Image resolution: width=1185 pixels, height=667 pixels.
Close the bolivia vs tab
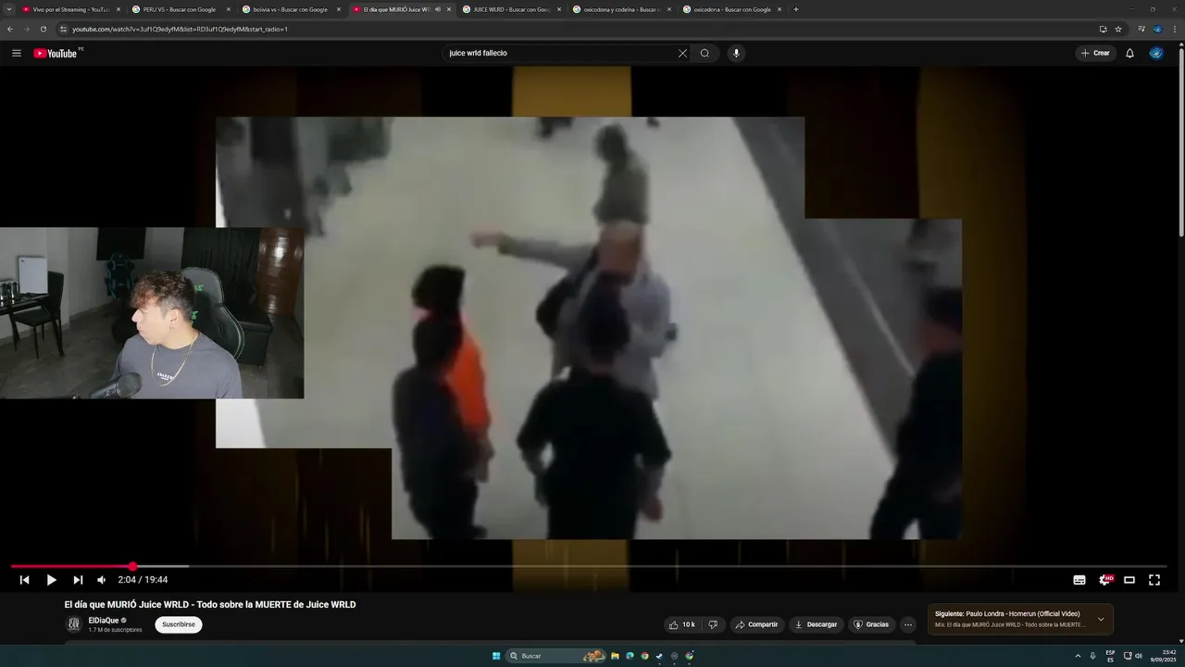coord(339,9)
